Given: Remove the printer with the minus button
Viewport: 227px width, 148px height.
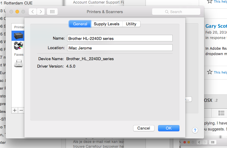Looking at the screenshot, I should 21,110.
